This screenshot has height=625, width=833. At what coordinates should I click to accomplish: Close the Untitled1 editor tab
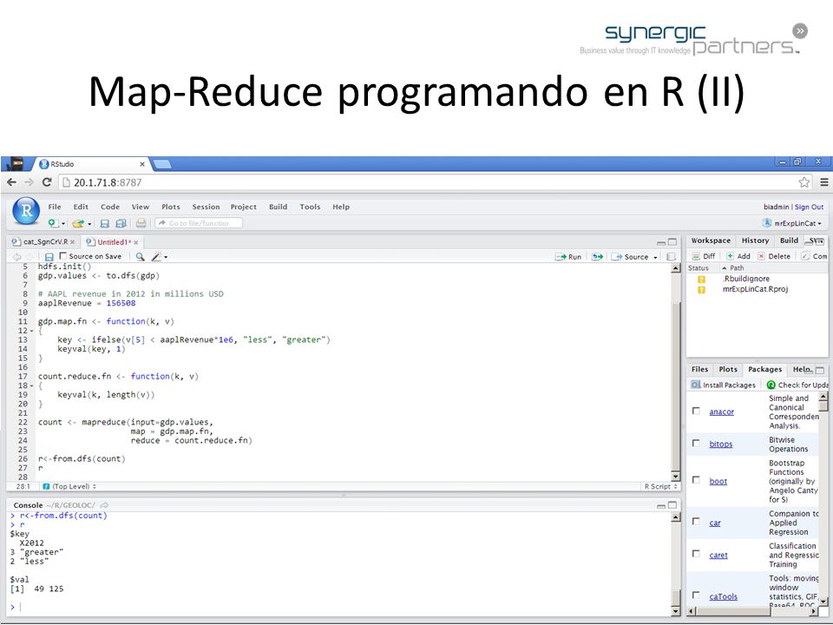pyautogui.click(x=136, y=242)
